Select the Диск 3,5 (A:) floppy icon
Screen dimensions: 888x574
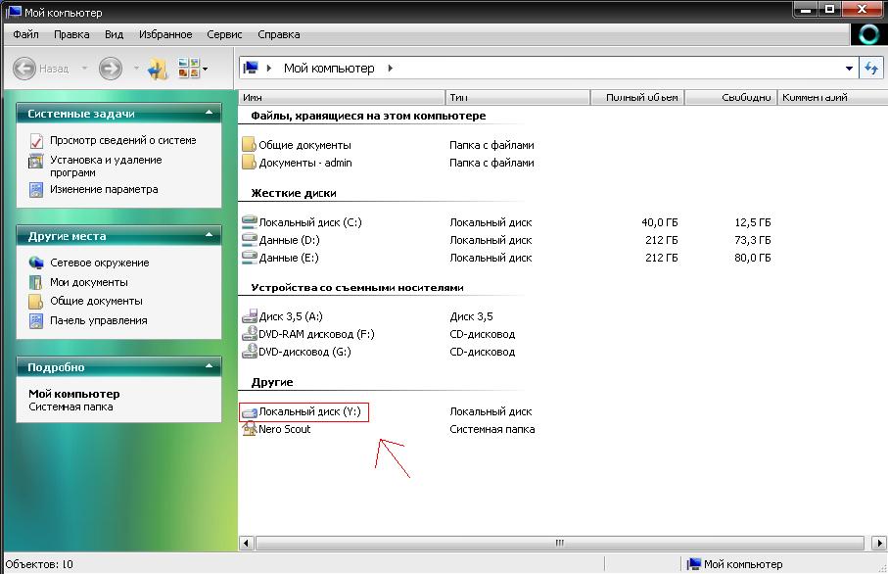tap(250, 316)
